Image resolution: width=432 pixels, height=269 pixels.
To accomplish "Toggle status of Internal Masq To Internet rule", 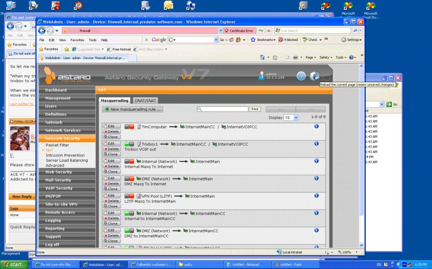I will 129,161.
